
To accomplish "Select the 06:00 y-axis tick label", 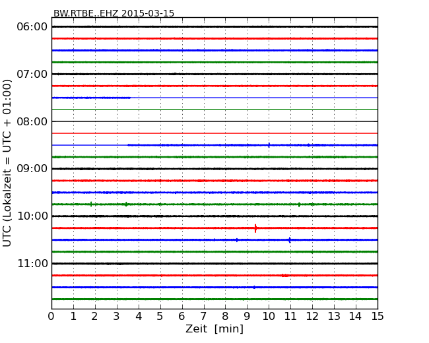I will coord(32,26).
